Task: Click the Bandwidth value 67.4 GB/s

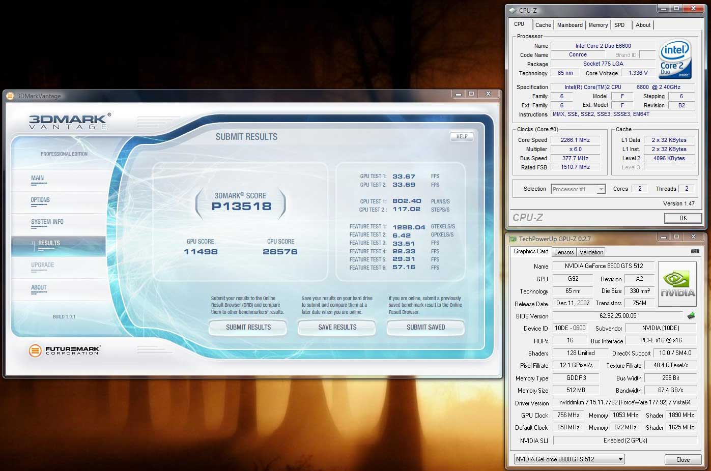Action: [x=670, y=390]
